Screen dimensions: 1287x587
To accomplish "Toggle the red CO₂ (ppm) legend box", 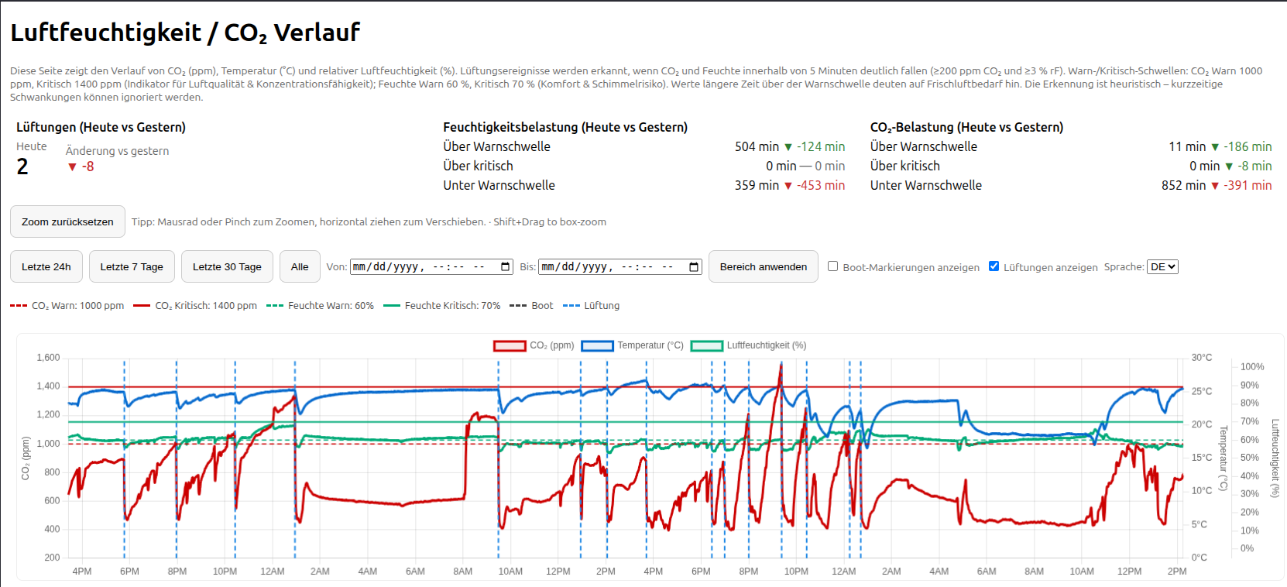I will coord(510,345).
